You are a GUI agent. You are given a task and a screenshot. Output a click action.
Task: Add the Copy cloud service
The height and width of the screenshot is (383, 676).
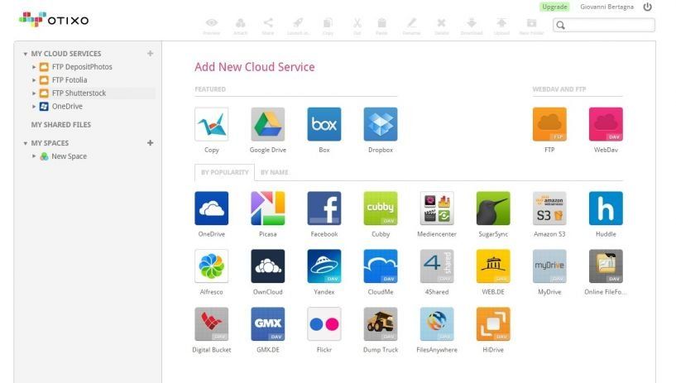tap(211, 124)
